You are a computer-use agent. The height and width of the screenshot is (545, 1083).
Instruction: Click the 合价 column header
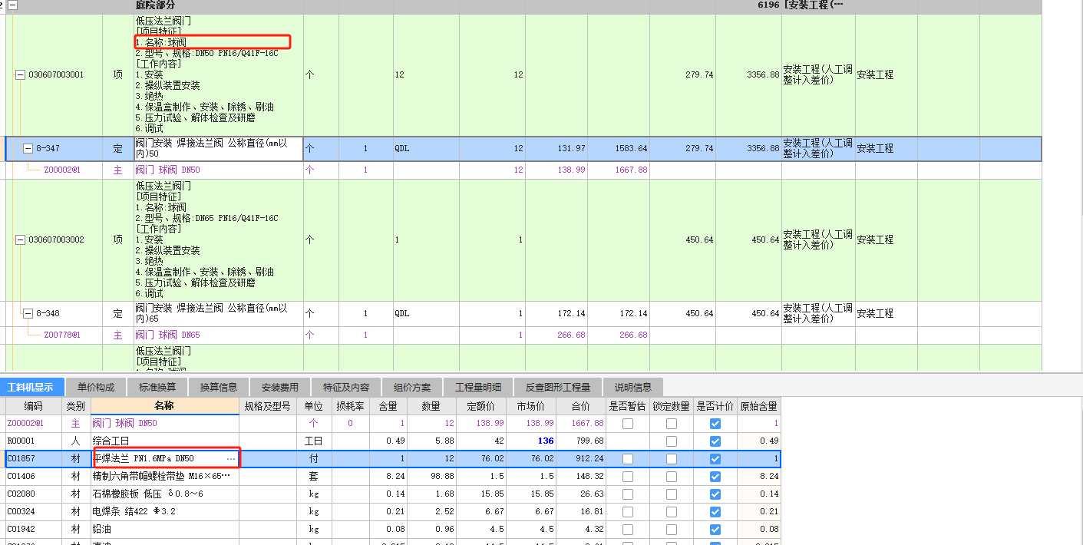point(581,406)
